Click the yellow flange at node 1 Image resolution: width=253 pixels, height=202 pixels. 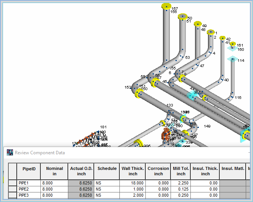211,32
